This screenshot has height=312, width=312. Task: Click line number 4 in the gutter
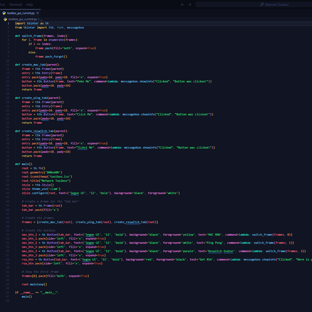pos(8,36)
